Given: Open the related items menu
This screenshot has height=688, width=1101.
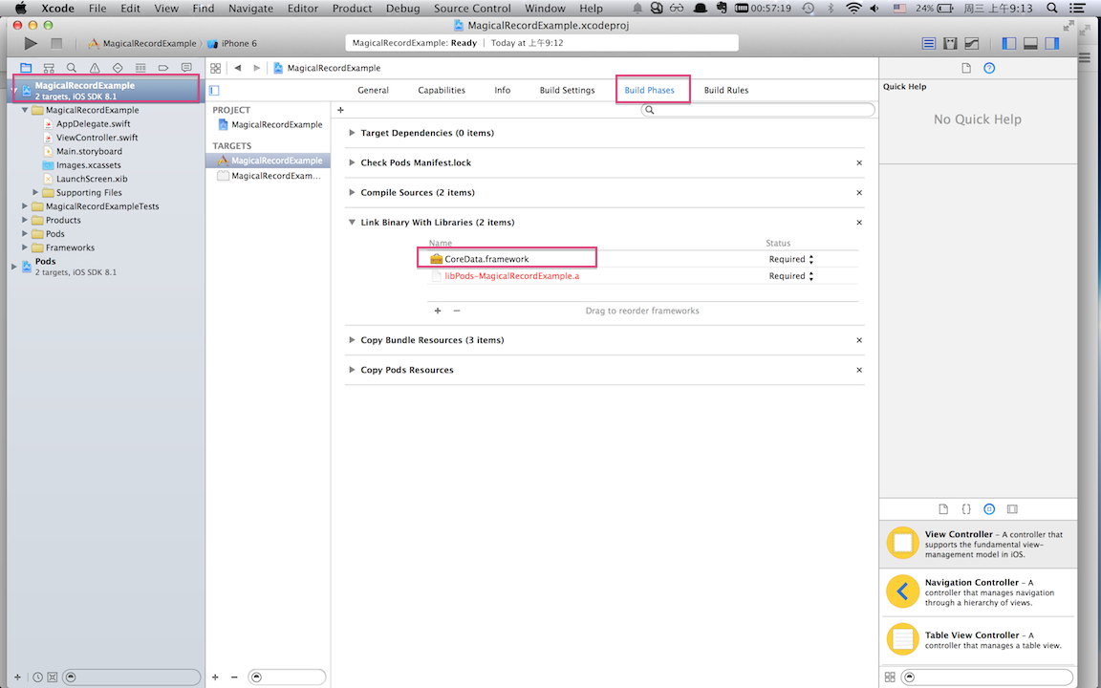Looking at the screenshot, I should point(216,68).
